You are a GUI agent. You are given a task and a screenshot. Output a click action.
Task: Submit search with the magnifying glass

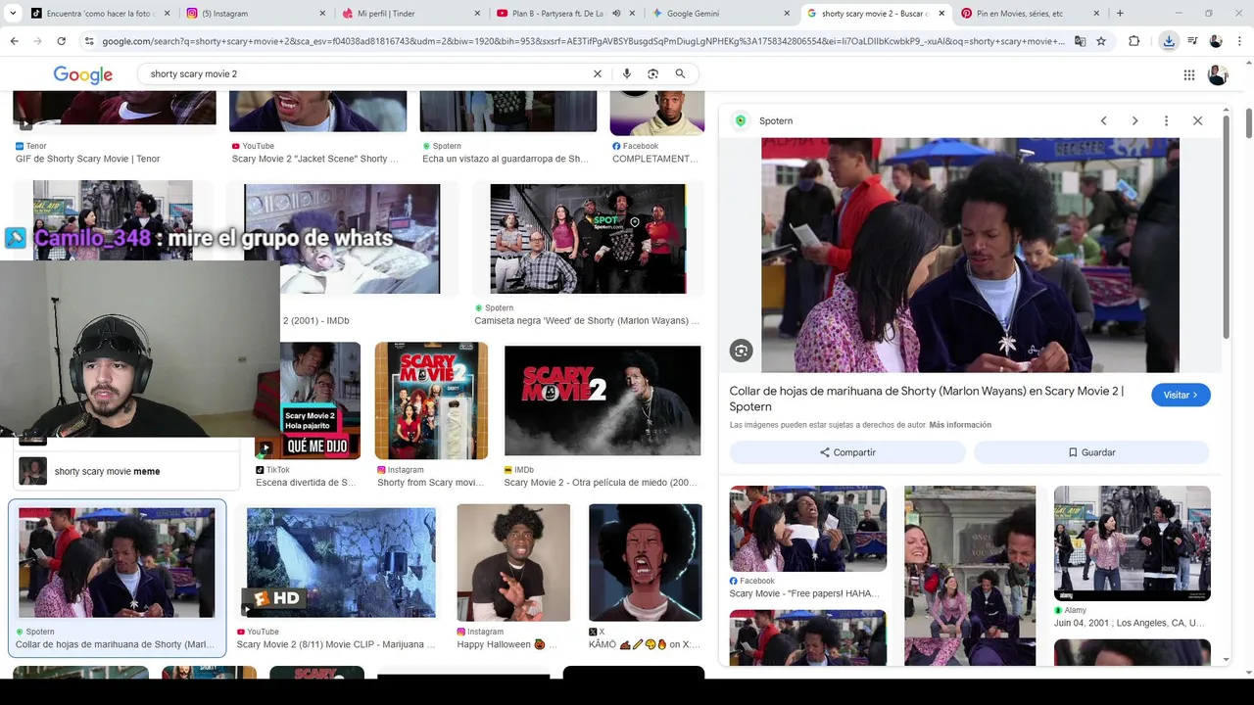click(680, 73)
